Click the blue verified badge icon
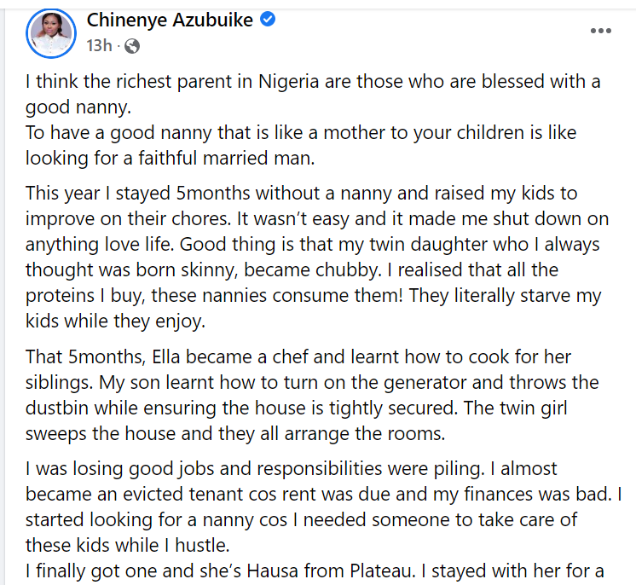Screen dimensions: 636x585 (x=268, y=19)
